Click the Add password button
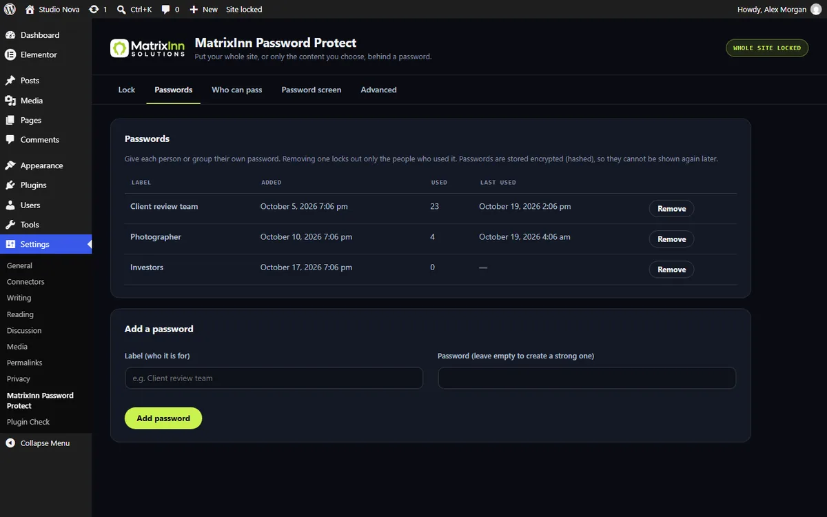This screenshot has width=827, height=517. click(163, 418)
